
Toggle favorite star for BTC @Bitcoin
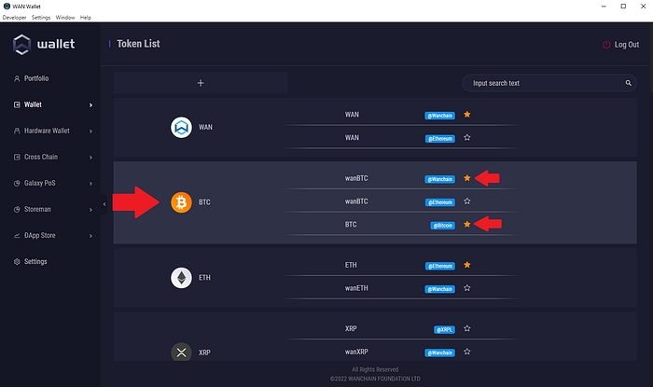coord(467,224)
